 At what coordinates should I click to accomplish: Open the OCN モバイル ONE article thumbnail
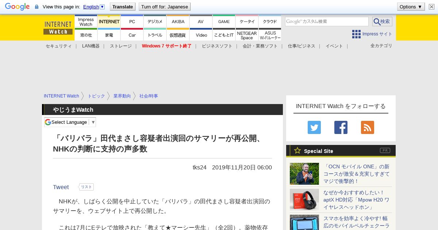coord(304,174)
